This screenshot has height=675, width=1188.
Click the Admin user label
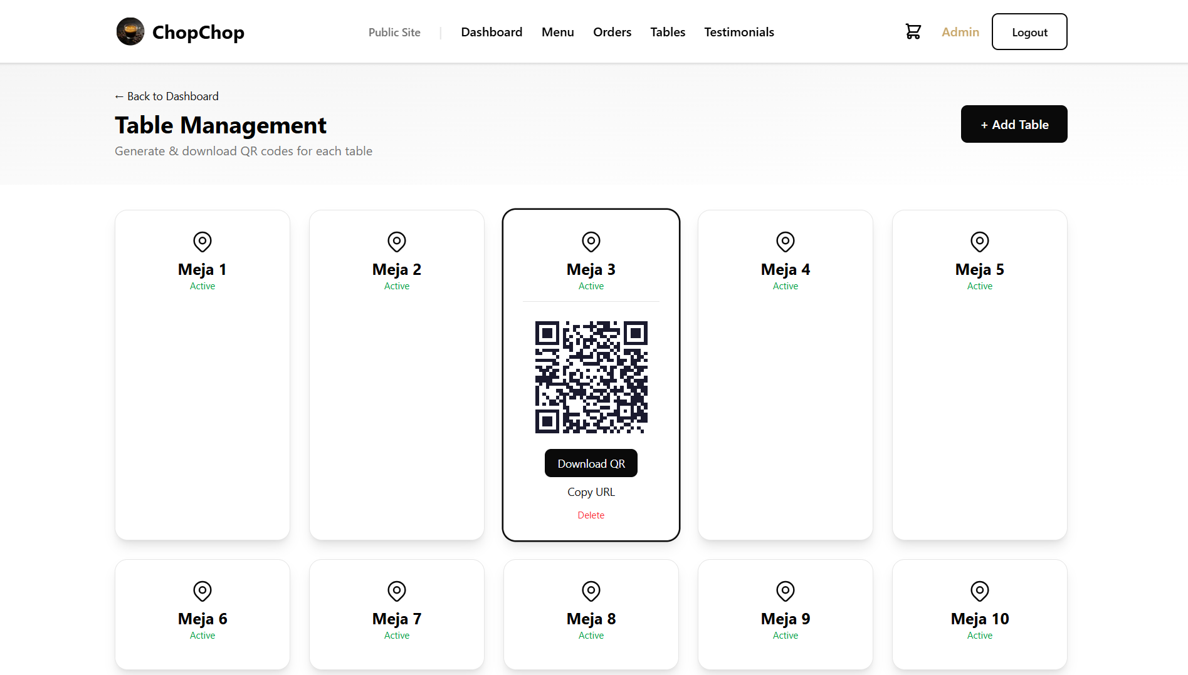[960, 32]
